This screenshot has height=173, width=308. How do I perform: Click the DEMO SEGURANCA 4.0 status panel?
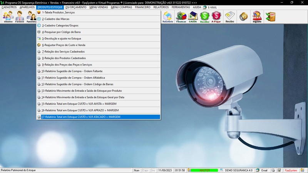click(x=237, y=170)
